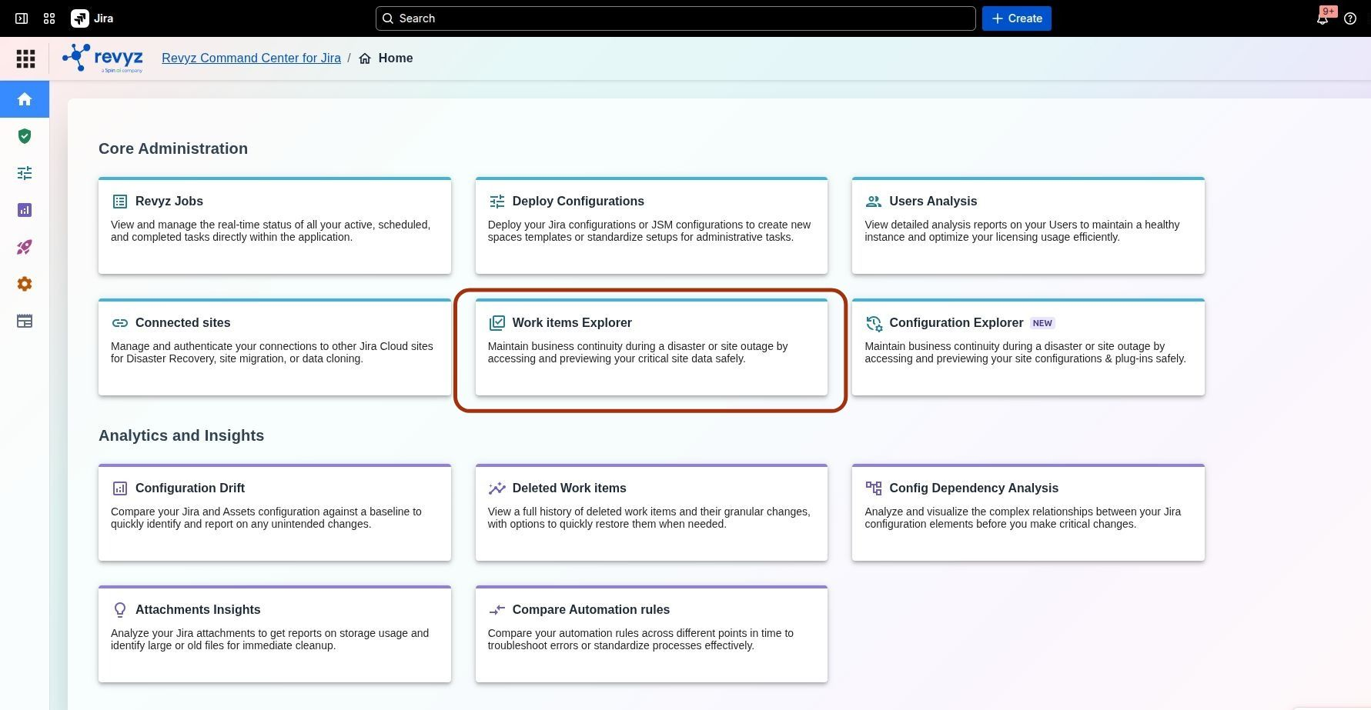Select the Home icon in left sidebar
Image resolution: width=1371 pixels, height=710 pixels.
(25, 99)
